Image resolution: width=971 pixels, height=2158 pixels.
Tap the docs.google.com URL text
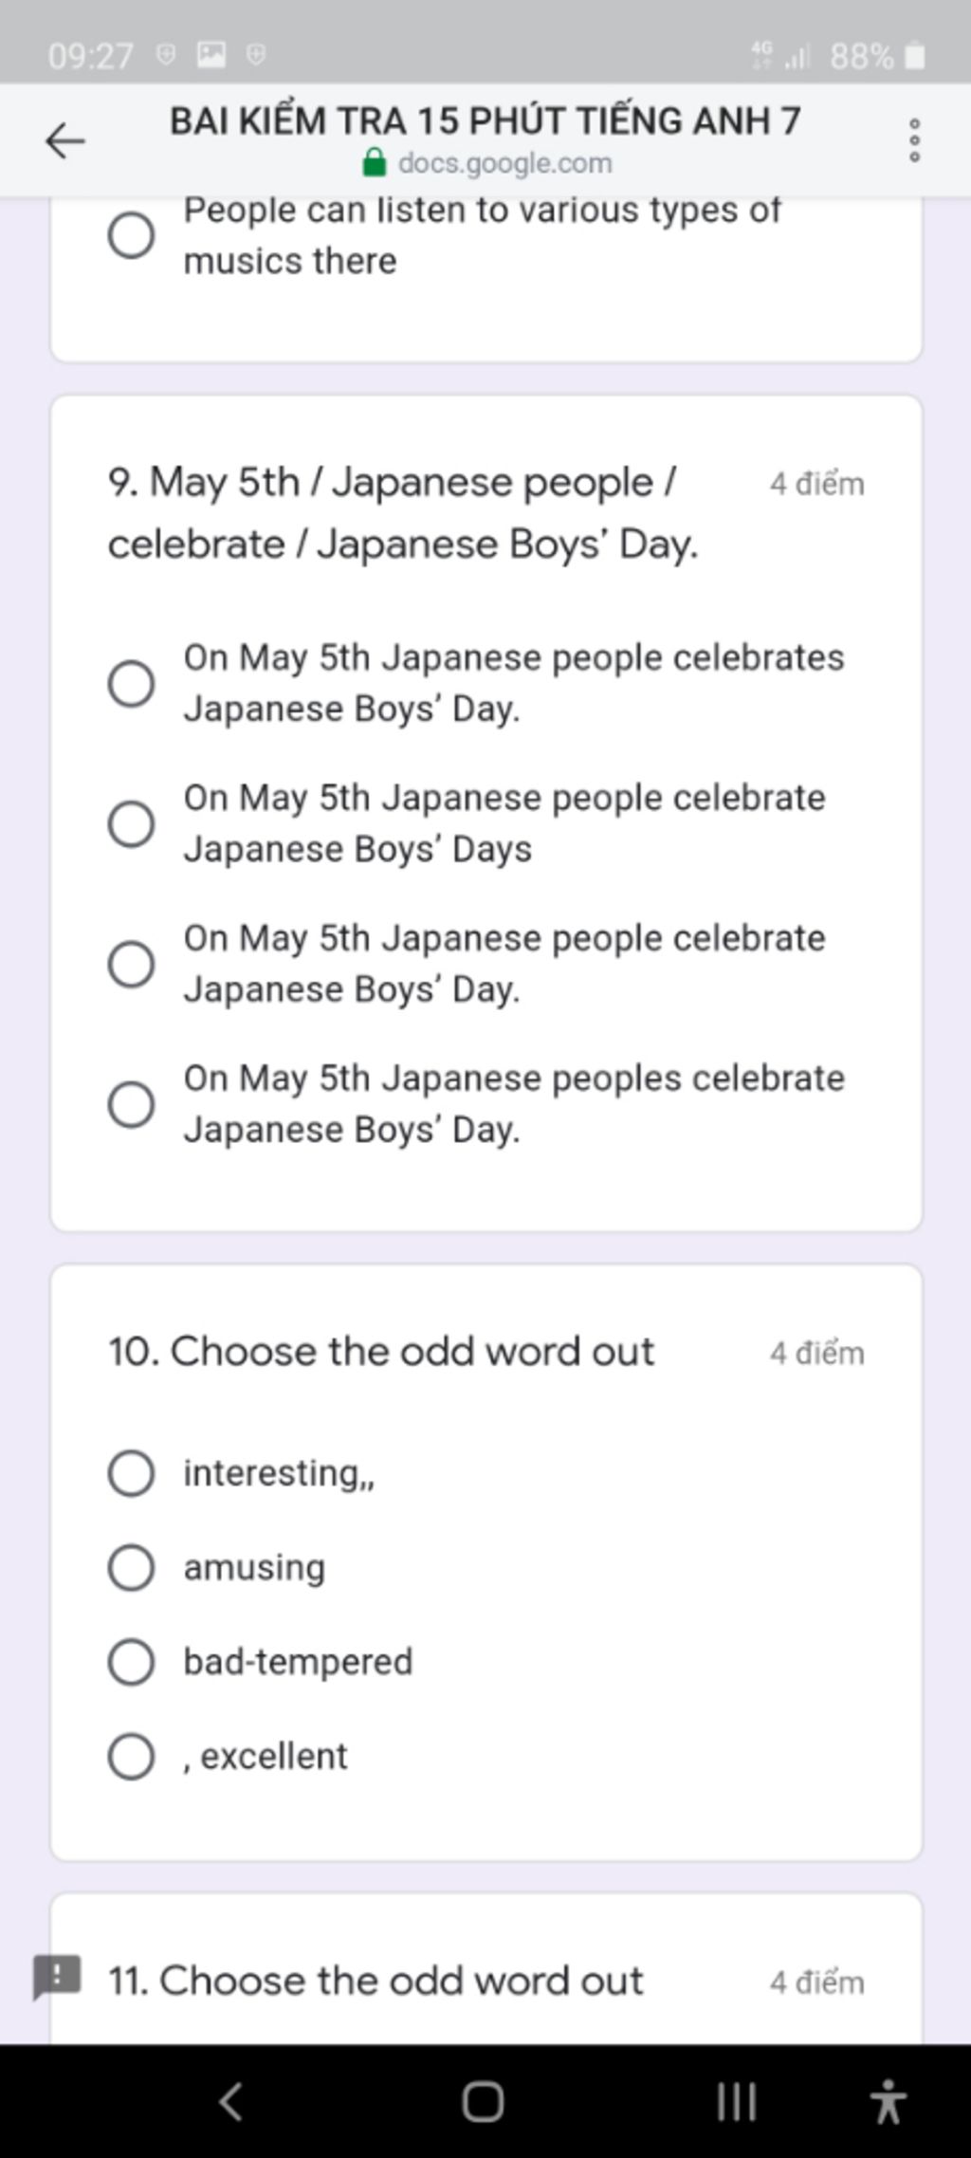tap(504, 163)
